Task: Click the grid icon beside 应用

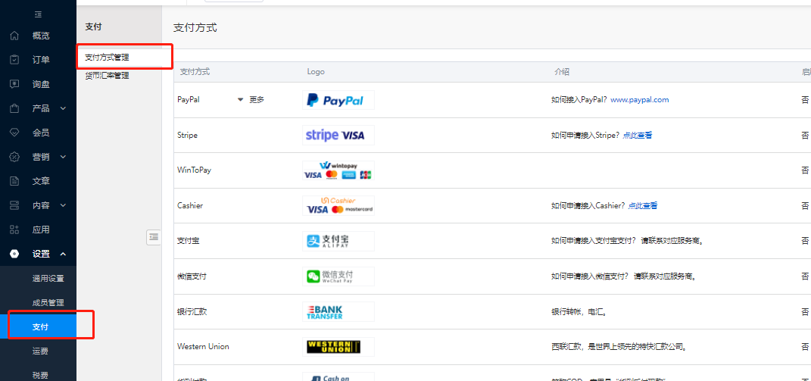Action: tap(14, 230)
